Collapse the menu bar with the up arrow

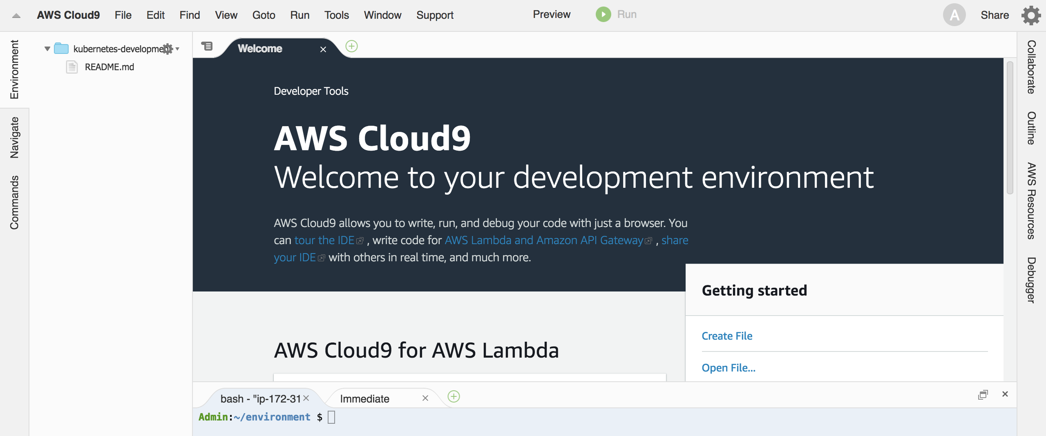click(16, 16)
